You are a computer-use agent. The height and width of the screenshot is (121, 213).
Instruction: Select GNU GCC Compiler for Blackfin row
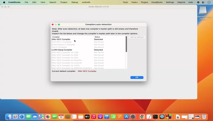pyautogui.click(x=88, y=60)
